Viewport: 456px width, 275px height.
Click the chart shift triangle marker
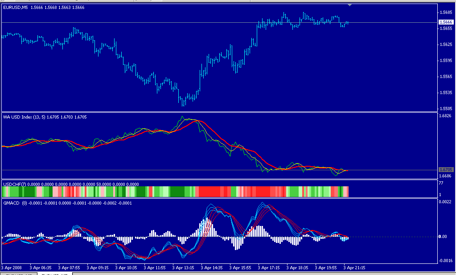(x=349, y=5)
